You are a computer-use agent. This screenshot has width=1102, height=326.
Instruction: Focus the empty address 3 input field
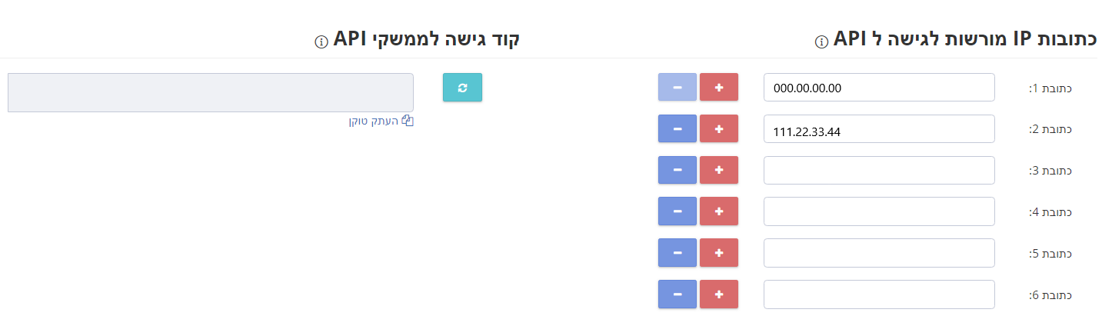pos(879,170)
